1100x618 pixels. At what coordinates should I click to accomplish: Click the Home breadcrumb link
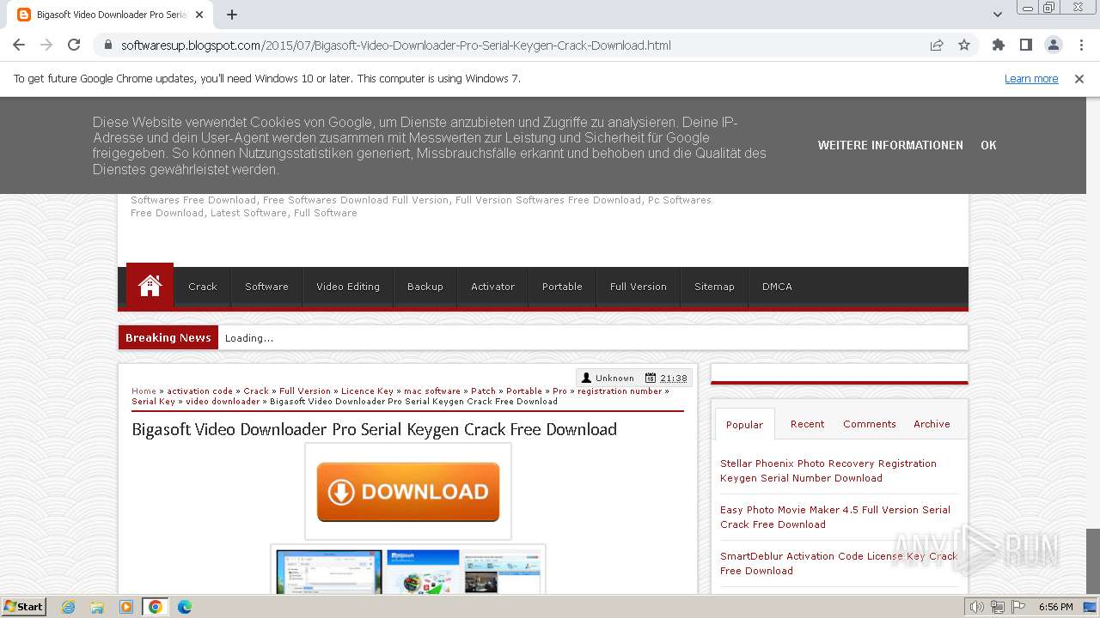[x=144, y=391]
